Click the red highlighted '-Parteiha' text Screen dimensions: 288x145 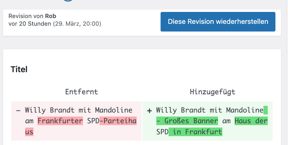click(x=118, y=121)
